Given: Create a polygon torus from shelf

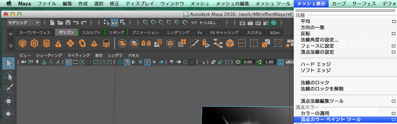Looking at the screenshot, I should coord(82,44).
